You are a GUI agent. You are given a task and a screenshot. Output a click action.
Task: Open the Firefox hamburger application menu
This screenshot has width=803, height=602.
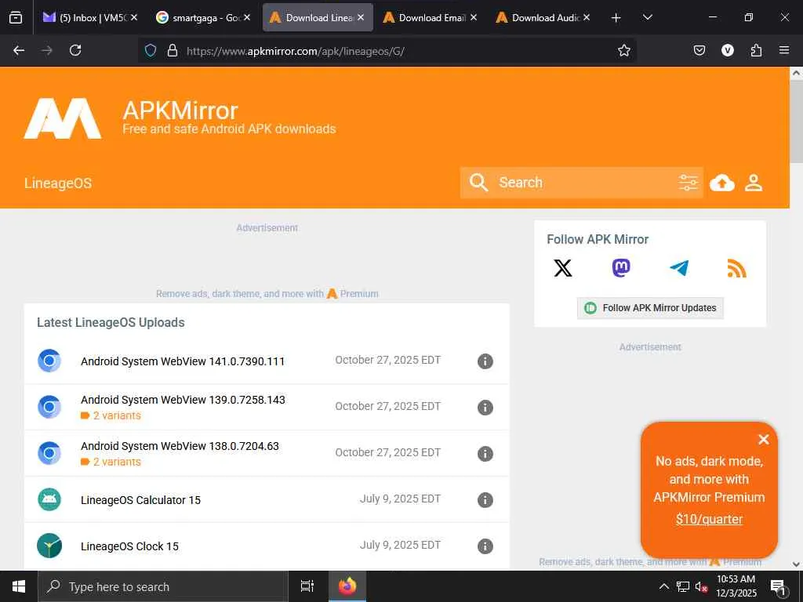[783, 50]
